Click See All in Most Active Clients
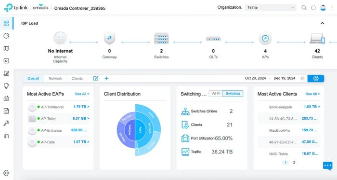Viewport: 337px width, 180px height. point(312,94)
